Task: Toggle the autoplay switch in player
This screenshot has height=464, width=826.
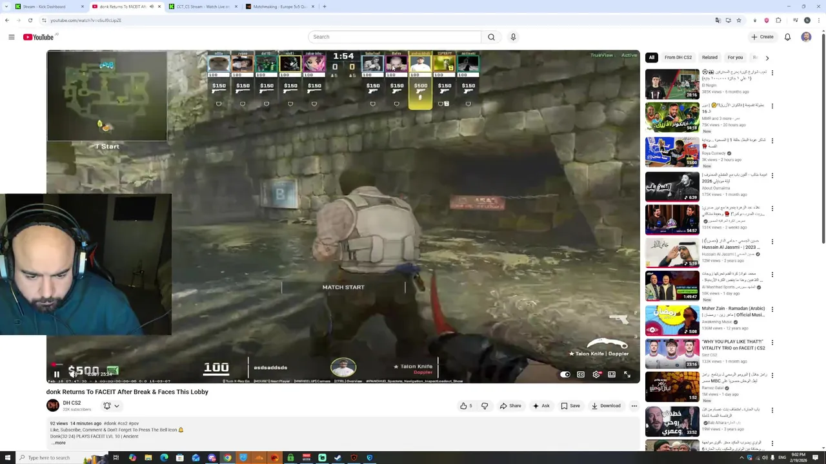Action: (x=565, y=374)
